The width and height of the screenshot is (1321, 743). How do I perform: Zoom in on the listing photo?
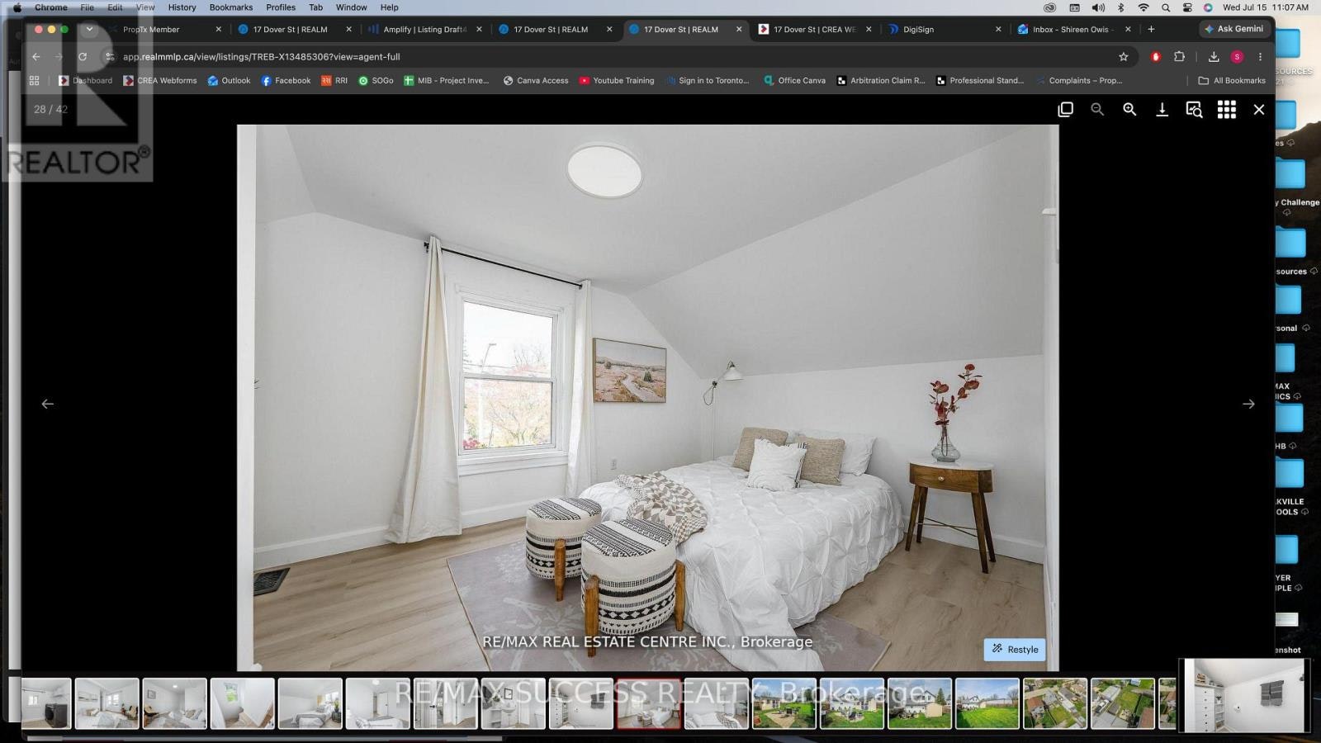[1129, 109]
